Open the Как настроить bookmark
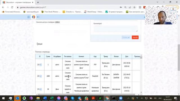This screenshot has height=101, width=180. pyautogui.click(x=135, y=12)
